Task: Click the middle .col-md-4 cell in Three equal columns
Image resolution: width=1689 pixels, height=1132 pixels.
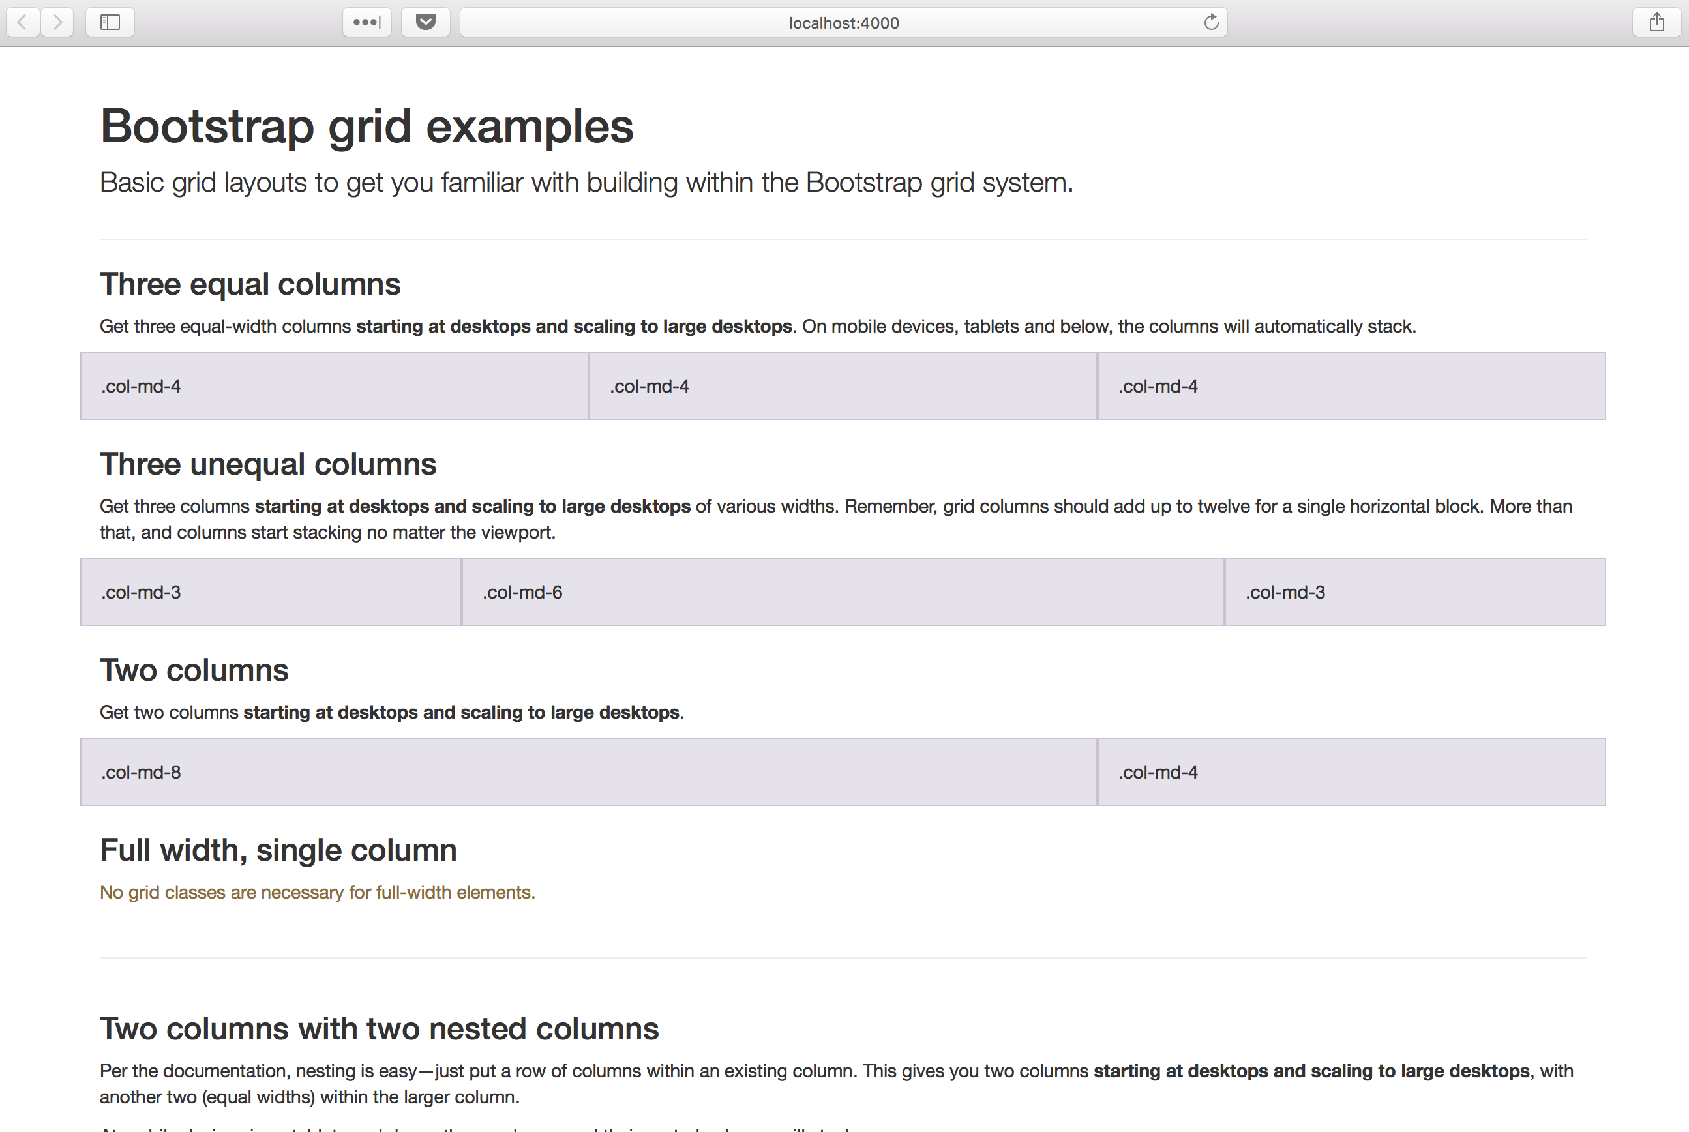Action: pos(843,386)
